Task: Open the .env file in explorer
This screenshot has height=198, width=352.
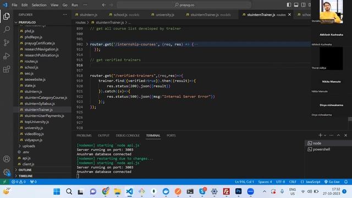Action: click(x=26, y=152)
